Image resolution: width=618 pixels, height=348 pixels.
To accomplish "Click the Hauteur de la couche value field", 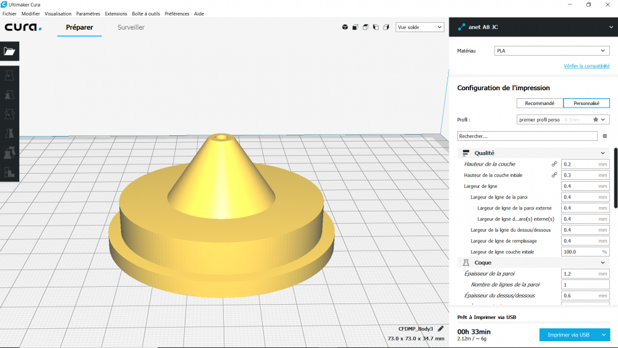I will click(x=585, y=164).
